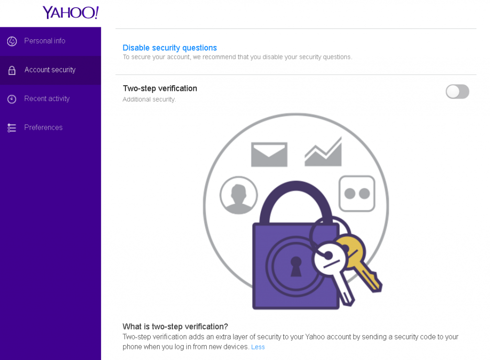Image resolution: width=490 pixels, height=360 pixels.
Task: Click the person silhouette icon in the circle
Action: [x=238, y=195]
